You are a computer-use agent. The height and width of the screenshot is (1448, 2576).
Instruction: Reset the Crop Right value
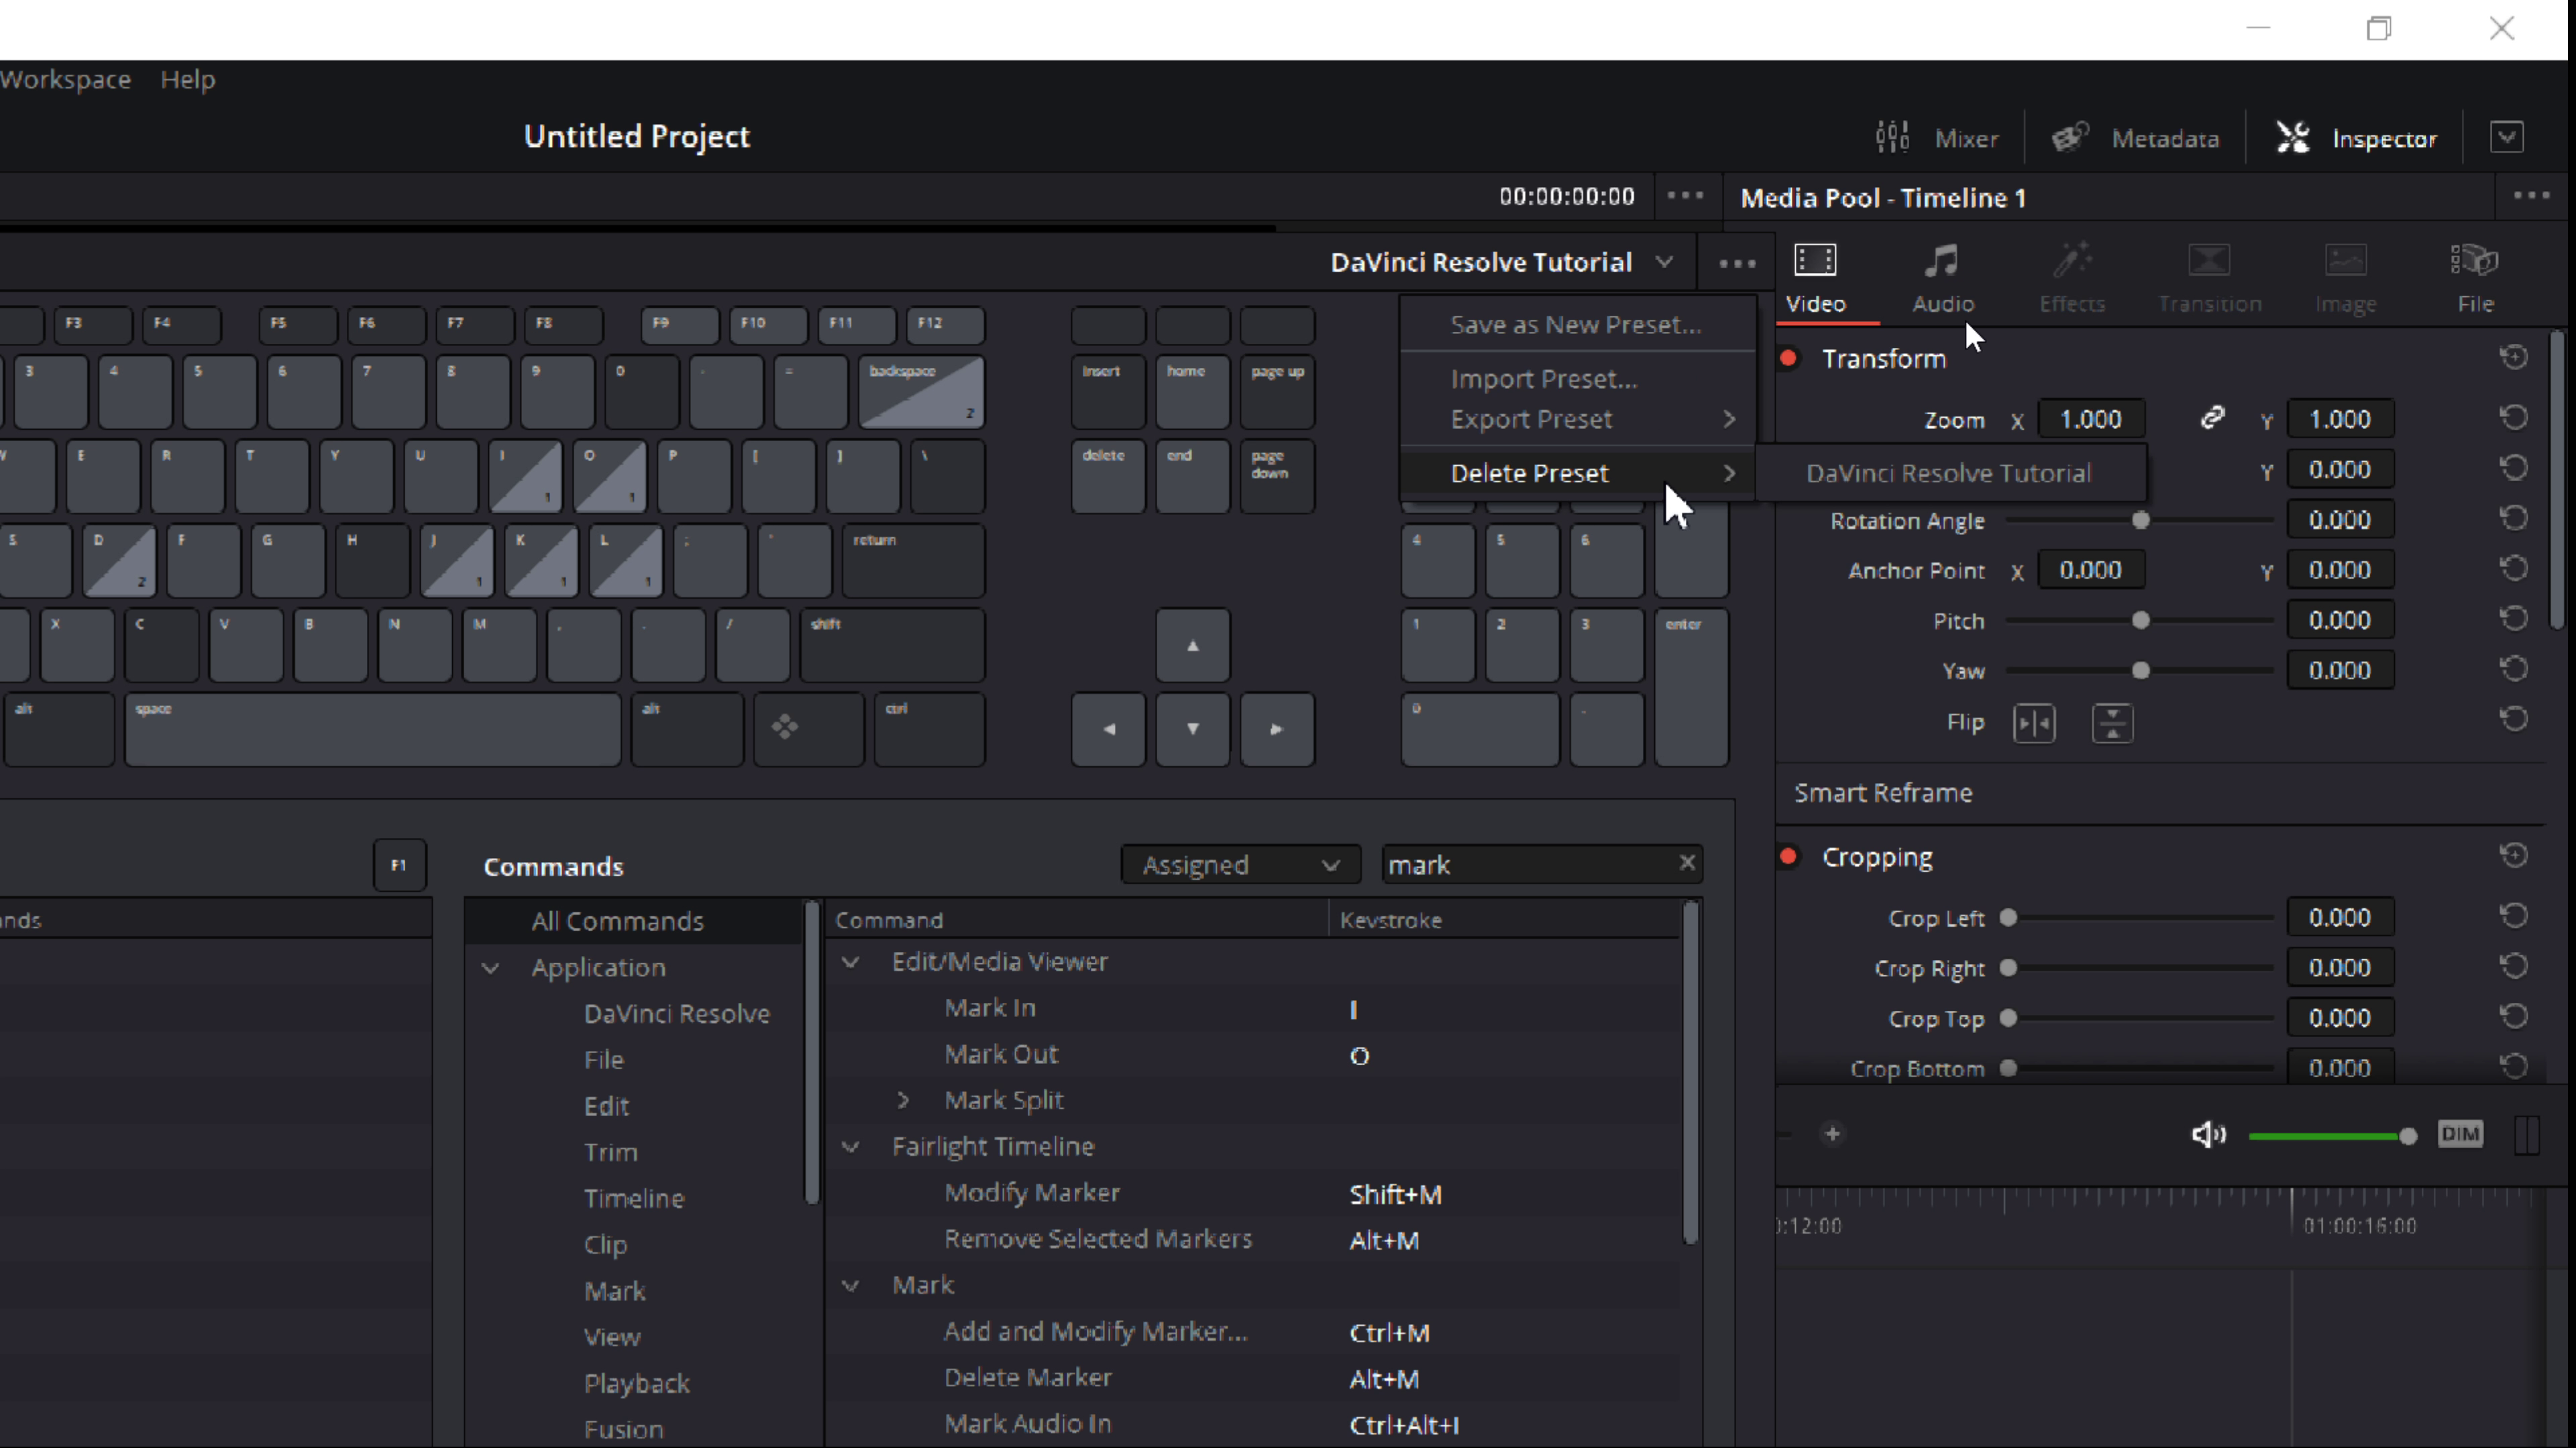click(x=2513, y=966)
